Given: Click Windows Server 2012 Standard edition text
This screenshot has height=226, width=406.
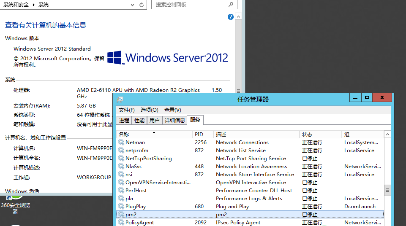Looking at the screenshot, I should tap(52, 48).
